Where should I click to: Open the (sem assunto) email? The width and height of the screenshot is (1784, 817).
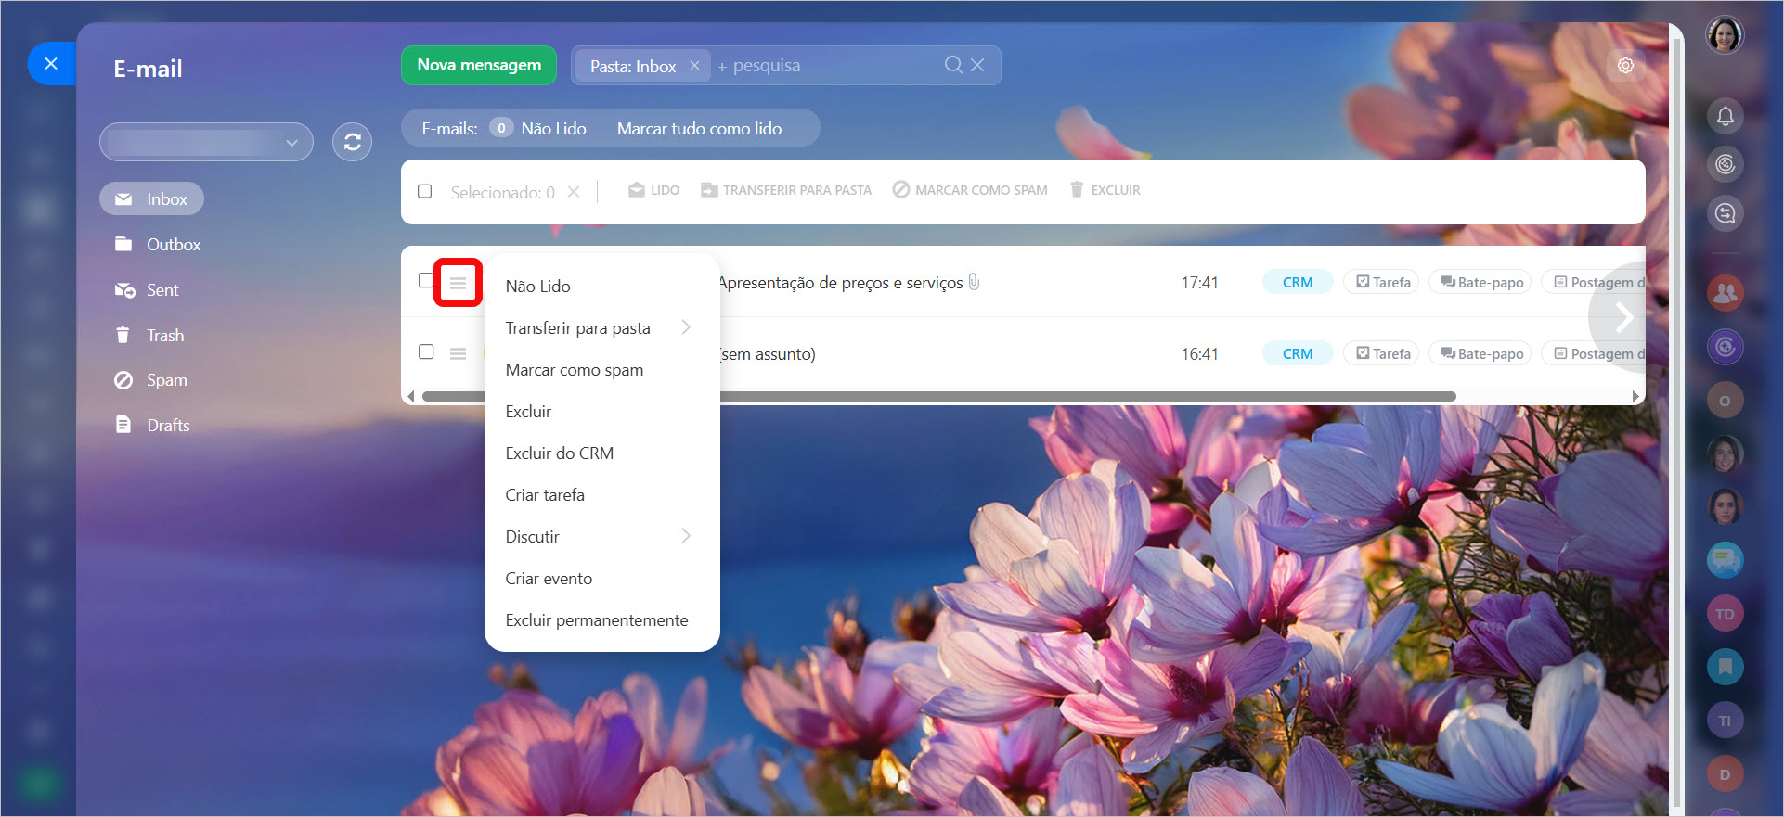click(769, 353)
